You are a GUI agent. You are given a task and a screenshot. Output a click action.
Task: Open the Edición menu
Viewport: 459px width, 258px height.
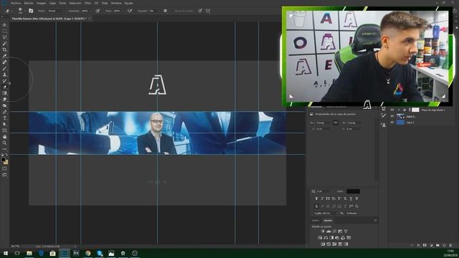coord(29,3)
